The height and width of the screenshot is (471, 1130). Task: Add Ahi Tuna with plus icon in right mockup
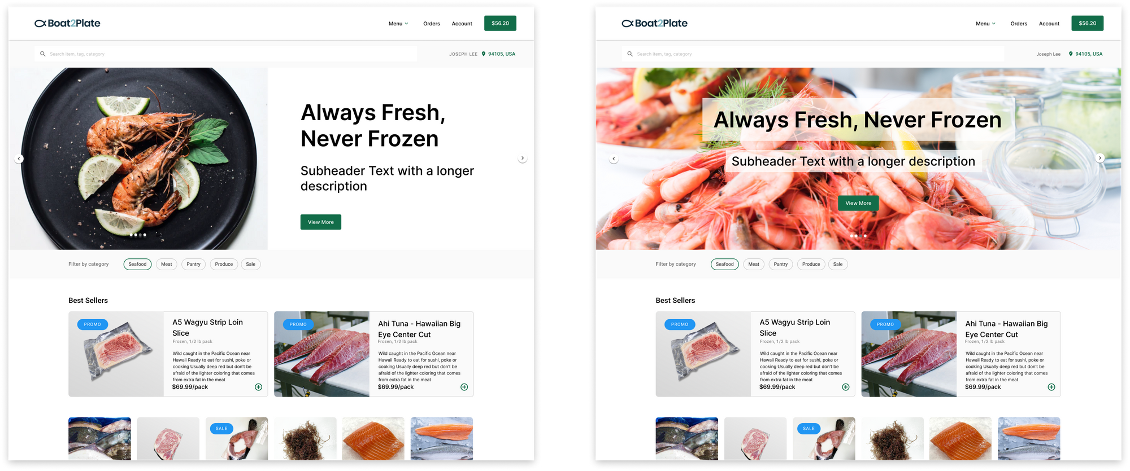click(1051, 387)
